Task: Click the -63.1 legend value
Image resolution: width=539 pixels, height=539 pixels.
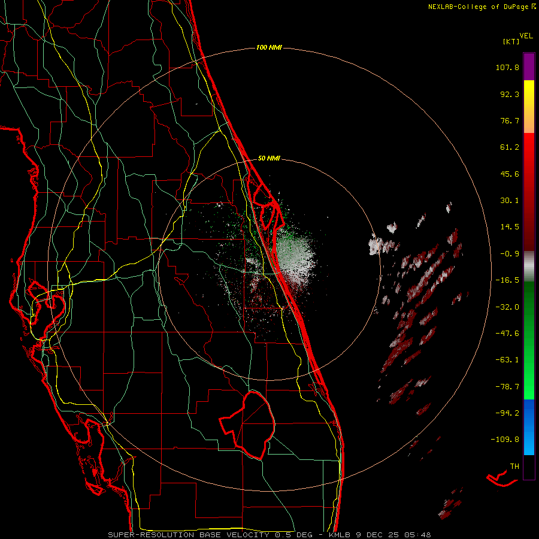Action: click(x=507, y=360)
